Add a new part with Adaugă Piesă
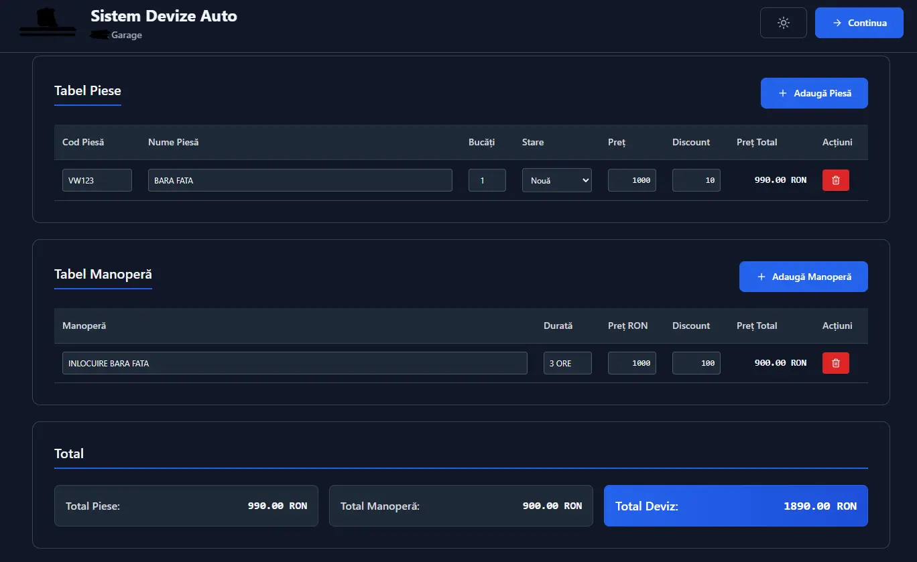This screenshot has width=917, height=562. [x=814, y=93]
